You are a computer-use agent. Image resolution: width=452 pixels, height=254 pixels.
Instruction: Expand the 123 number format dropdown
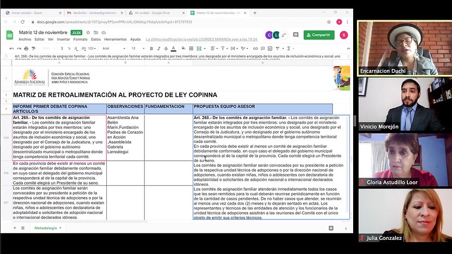tap(92, 49)
